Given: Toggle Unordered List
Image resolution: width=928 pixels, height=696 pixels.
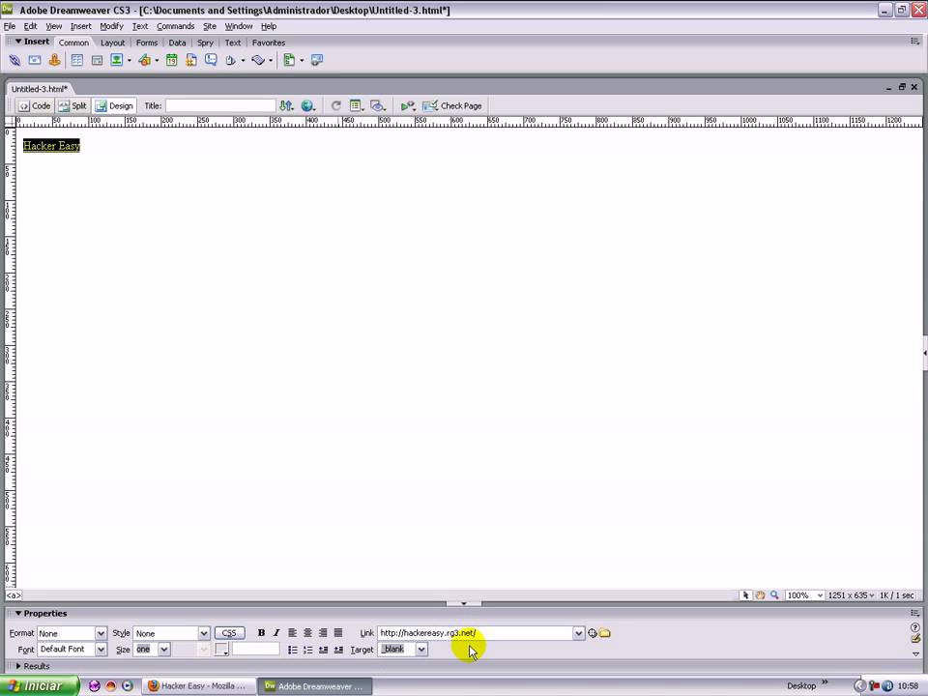Looking at the screenshot, I should point(292,650).
